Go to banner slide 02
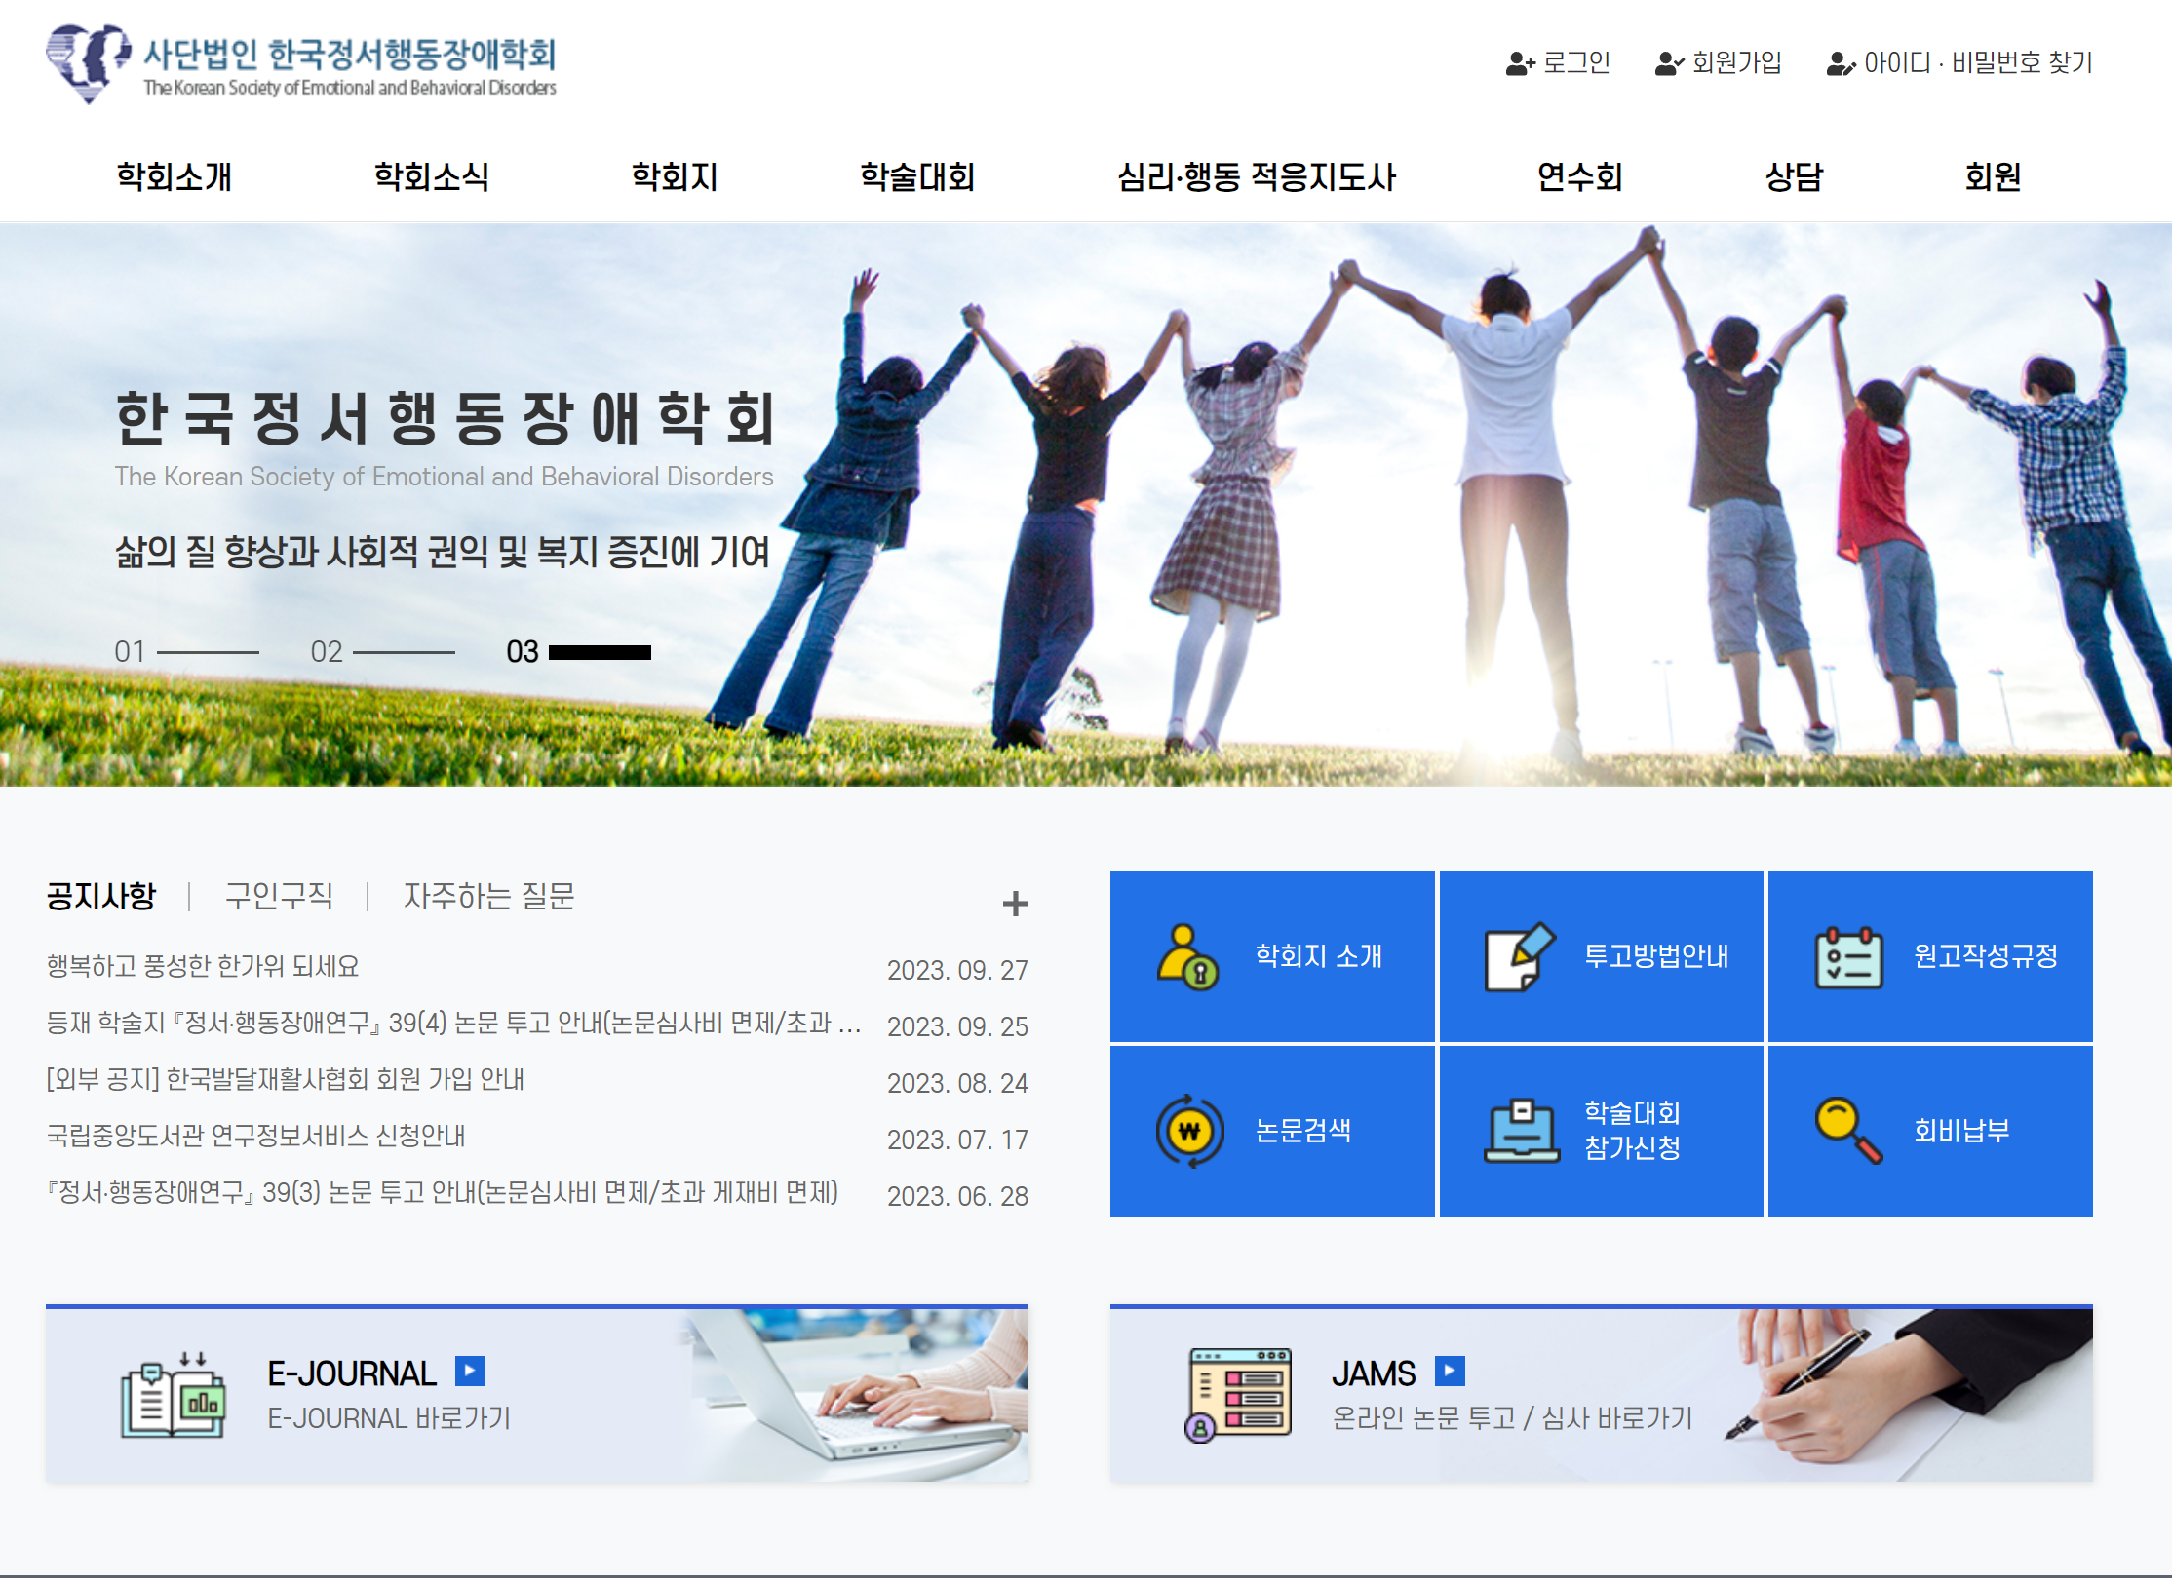2172x1586 pixels. pyautogui.click(x=382, y=651)
